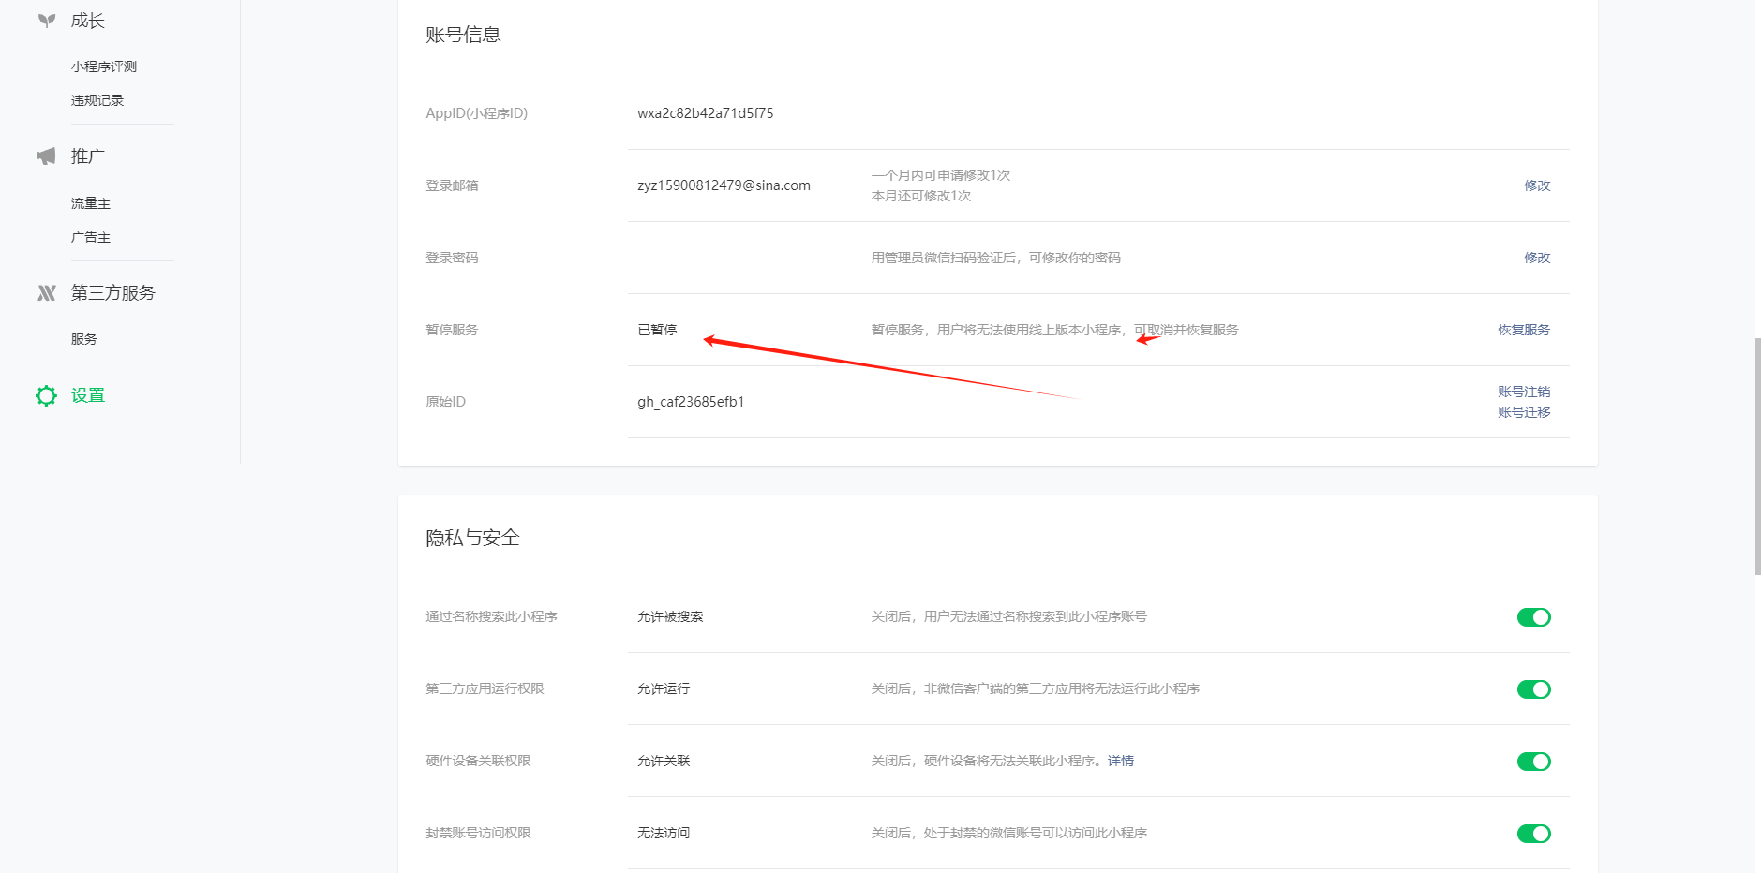Click the 无法访问 status text
The width and height of the screenshot is (1761, 873).
click(664, 833)
